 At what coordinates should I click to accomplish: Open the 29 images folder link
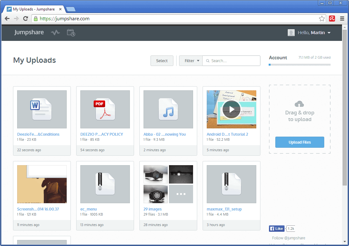point(153,209)
